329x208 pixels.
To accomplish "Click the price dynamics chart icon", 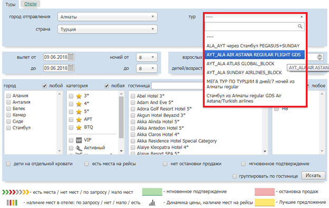I will click(152, 203).
